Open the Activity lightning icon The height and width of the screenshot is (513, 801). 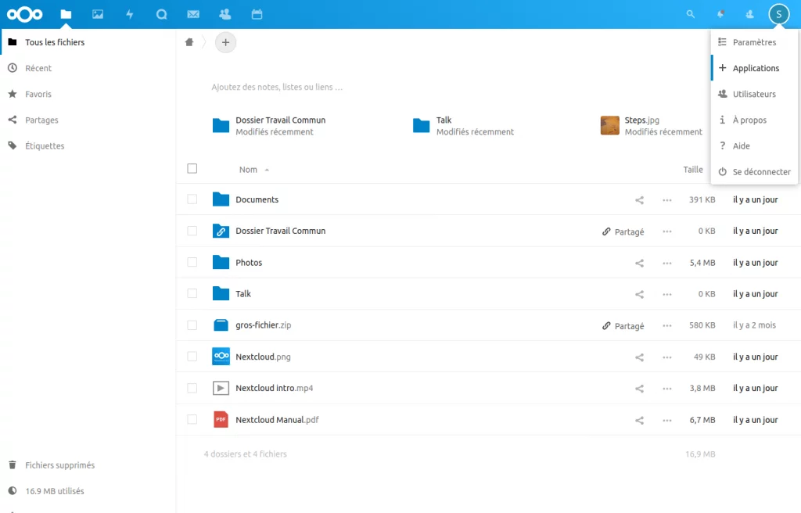(130, 14)
